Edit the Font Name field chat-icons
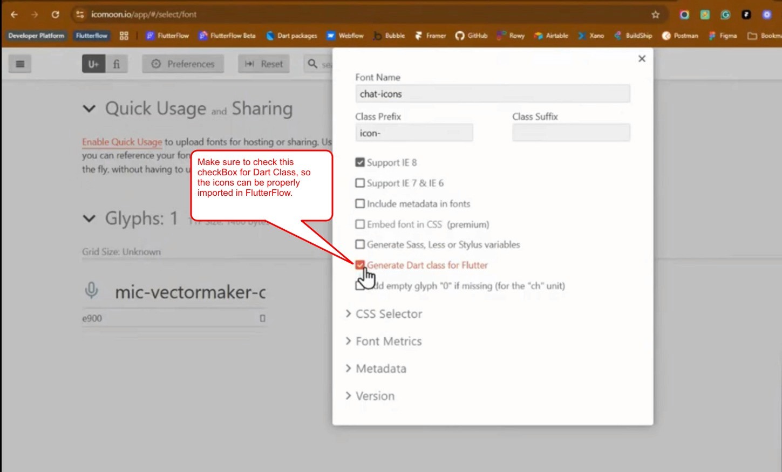This screenshot has width=782, height=472. click(492, 94)
